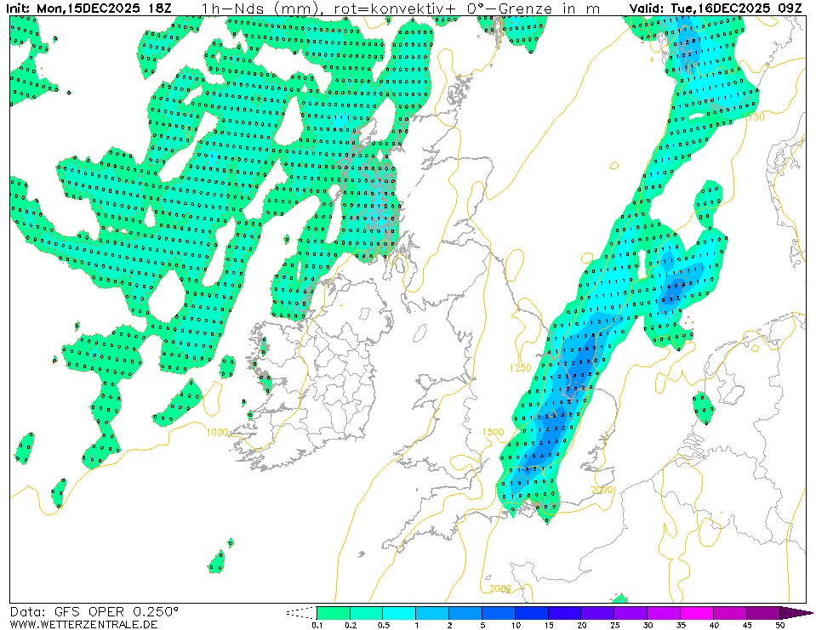Open the WWW.WETTERZENTRALE.DE link text
816x630 pixels.
84,625
